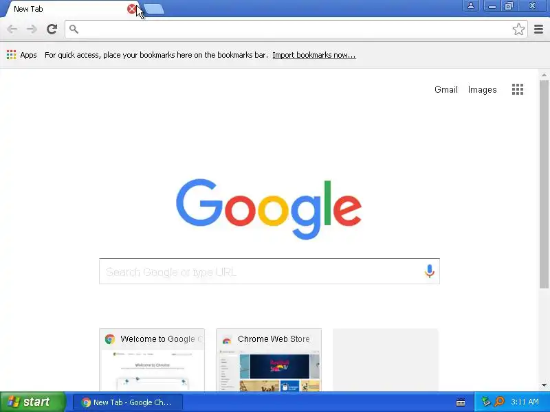Screen dimensions: 550x412
Task: Select the New Tab - Google Chrome taskbar button
Action: coord(128,402)
